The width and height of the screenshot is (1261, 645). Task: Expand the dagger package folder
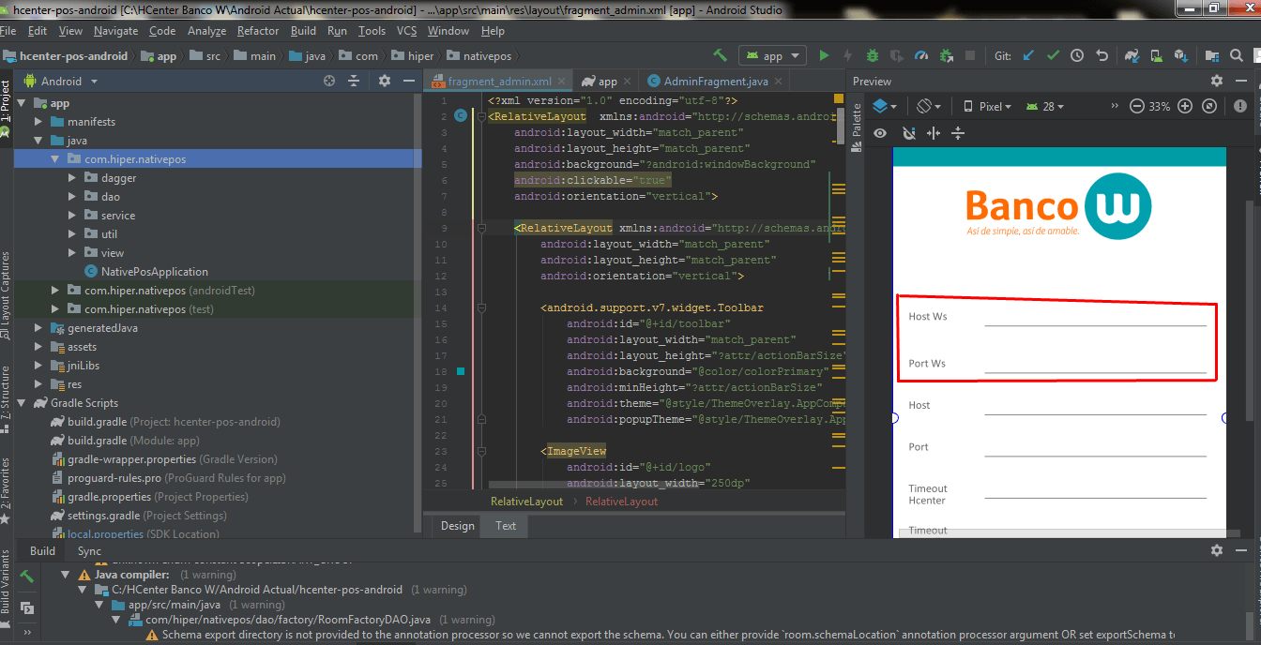pyautogui.click(x=74, y=178)
